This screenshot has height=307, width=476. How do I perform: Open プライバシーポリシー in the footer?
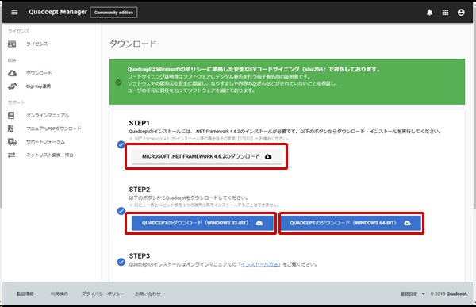102,294
